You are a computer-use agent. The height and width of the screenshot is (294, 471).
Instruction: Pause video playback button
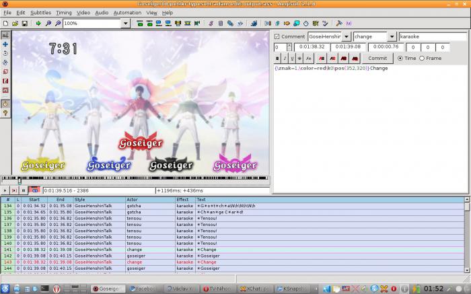[x=23, y=190]
